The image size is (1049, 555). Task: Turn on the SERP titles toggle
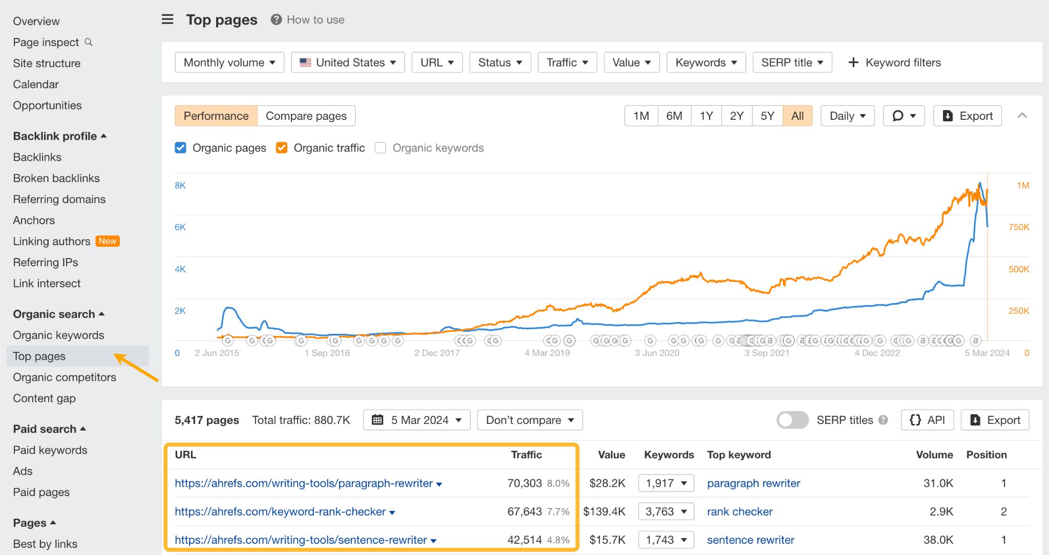click(792, 420)
